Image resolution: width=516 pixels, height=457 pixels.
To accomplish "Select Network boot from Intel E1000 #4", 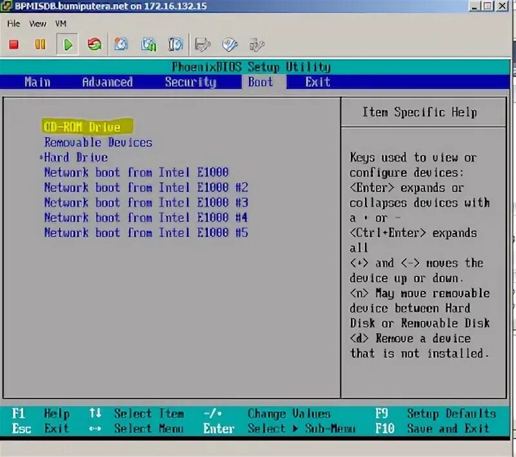I will coord(146,218).
